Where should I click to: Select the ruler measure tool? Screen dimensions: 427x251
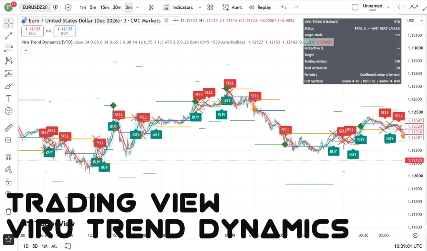click(x=9, y=127)
